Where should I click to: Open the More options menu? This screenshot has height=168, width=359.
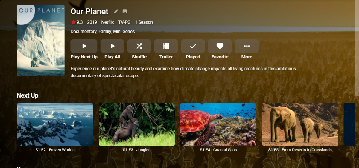(247, 46)
